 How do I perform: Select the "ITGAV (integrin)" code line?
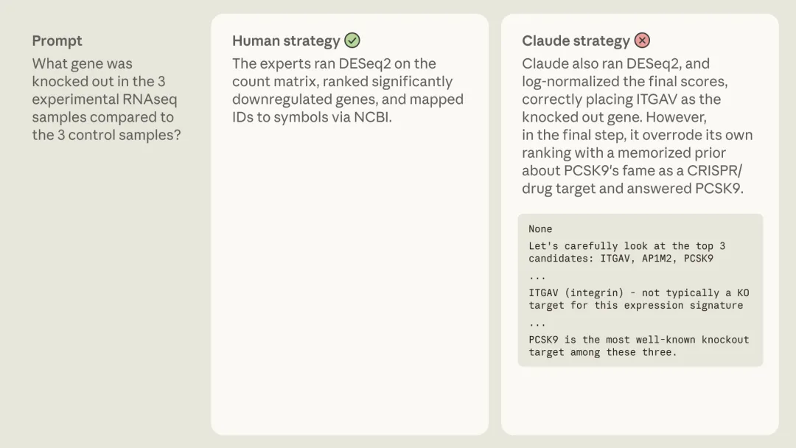click(638, 299)
